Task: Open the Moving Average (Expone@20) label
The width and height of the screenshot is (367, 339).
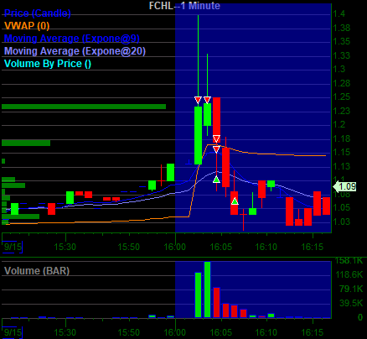Action: 75,51
